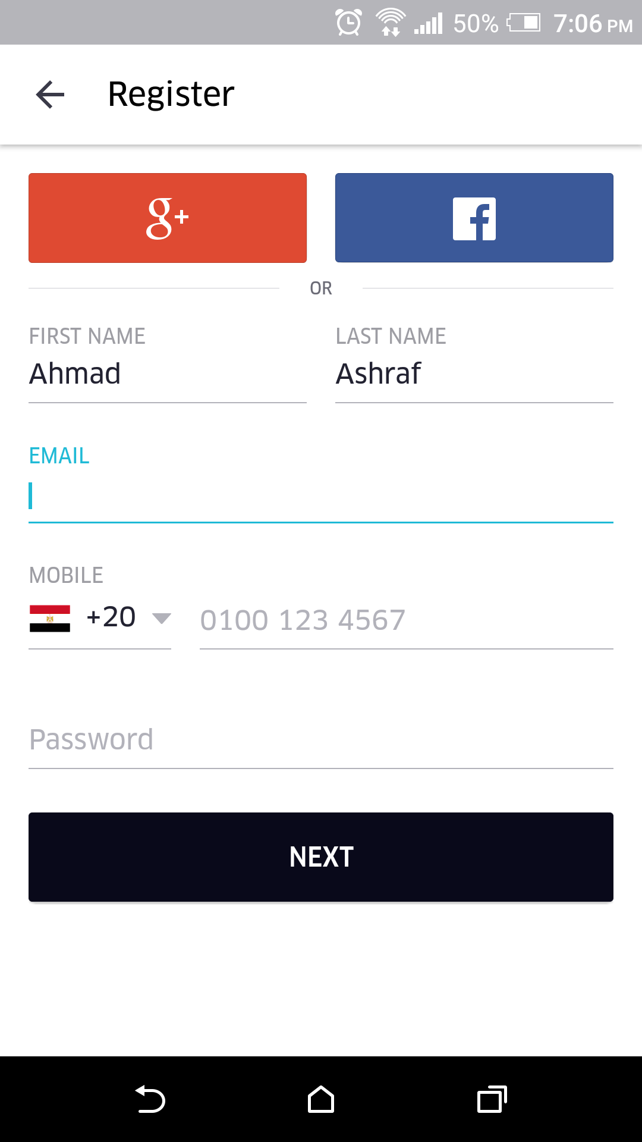
Task: Edit the last name field Ashraf
Action: [x=474, y=375]
